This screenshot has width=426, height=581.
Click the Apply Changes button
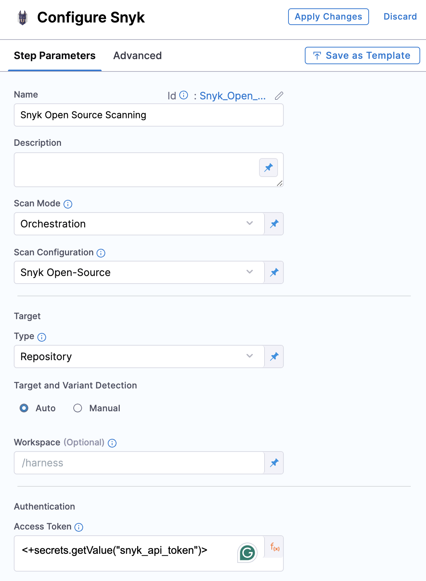pyautogui.click(x=328, y=17)
